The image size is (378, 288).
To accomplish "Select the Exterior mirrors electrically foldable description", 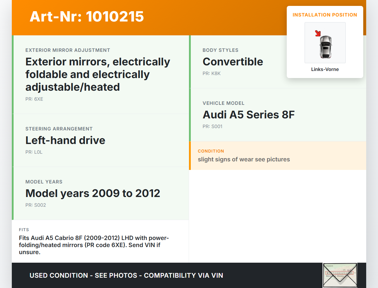I will pyautogui.click(x=97, y=74).
